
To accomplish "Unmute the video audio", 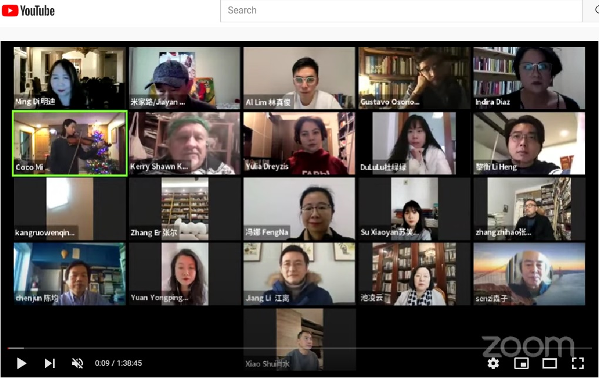I will [x=77, y=363].
